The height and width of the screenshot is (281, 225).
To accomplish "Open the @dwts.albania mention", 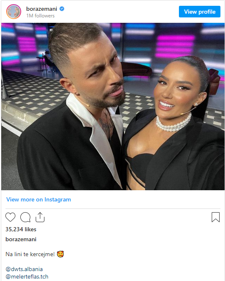I will [24, 269].
